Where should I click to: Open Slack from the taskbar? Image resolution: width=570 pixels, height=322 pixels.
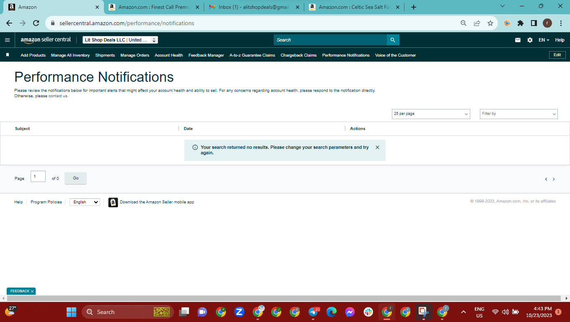(x=368, y=312)
